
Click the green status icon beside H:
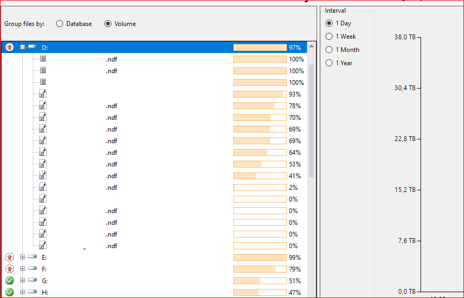click(10, 292)
